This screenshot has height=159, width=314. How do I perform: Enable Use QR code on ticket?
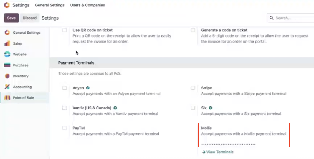(64, 30)
